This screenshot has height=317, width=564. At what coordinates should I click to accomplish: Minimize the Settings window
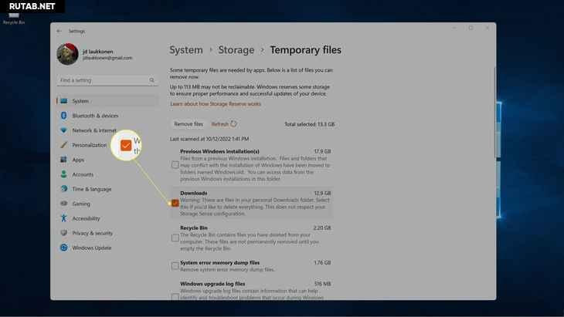(454, 28)
